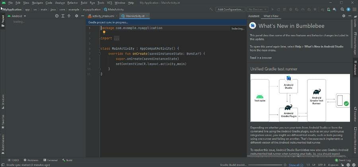This screenshot has height=167, width=358.
Task: Click Show all (2) background tasks link
Action: (x=296, y=165)
